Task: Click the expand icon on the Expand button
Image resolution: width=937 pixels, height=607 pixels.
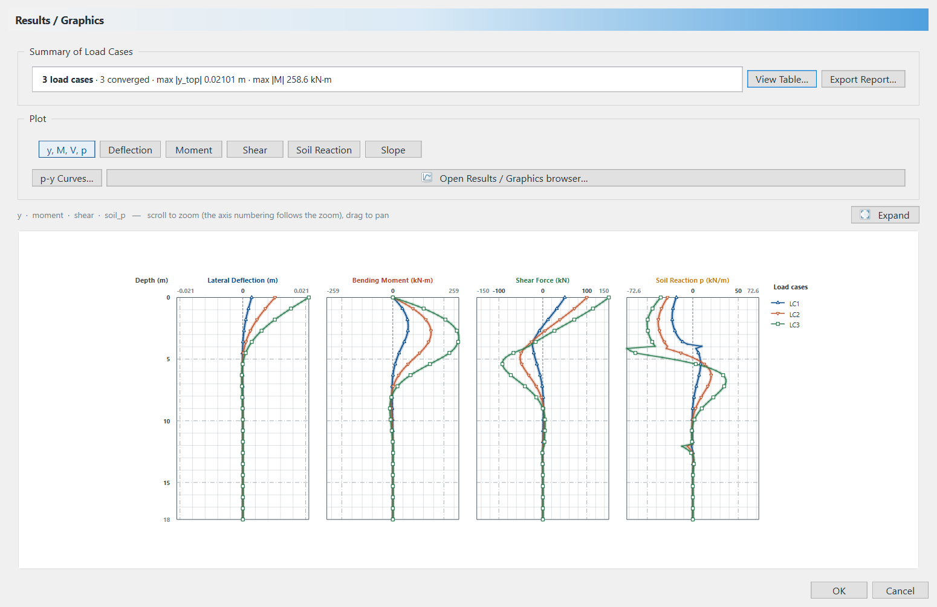Action: [x=865, y=215]
